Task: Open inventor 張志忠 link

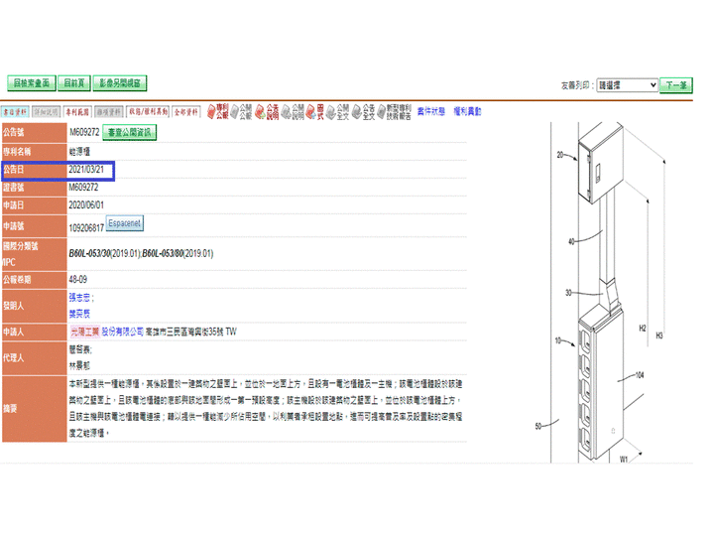Action: coord(79,298)
